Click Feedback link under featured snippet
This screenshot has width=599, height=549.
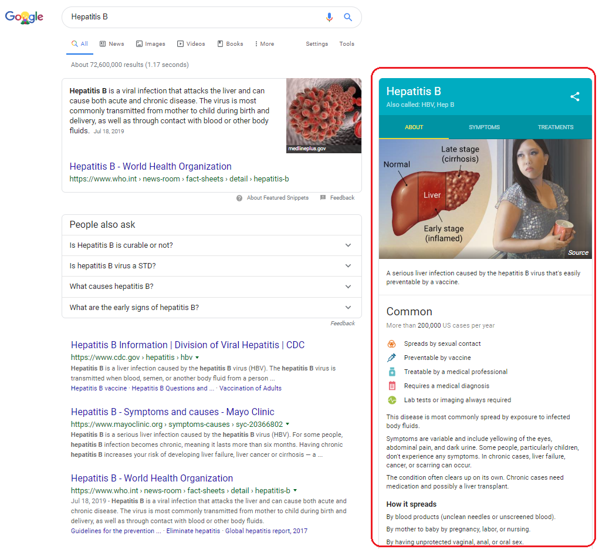point(342,198)
